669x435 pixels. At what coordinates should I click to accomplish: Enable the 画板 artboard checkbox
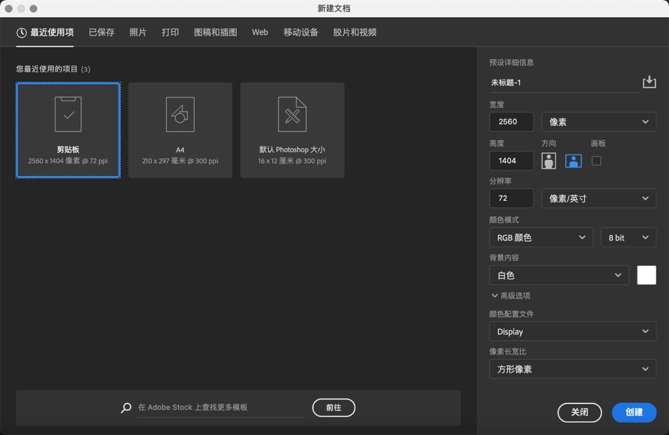[x=596, y=161]
